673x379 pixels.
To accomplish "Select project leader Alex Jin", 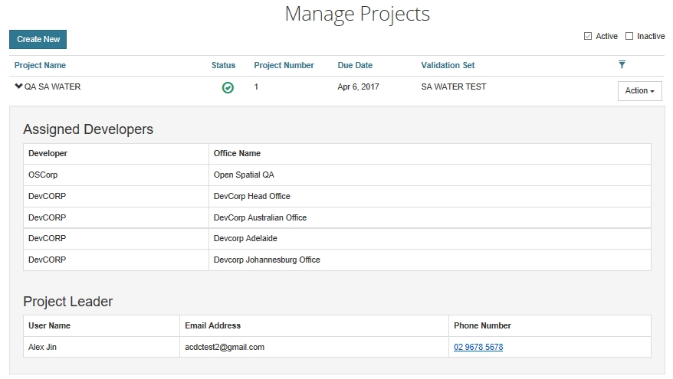I will coord(42,348).
